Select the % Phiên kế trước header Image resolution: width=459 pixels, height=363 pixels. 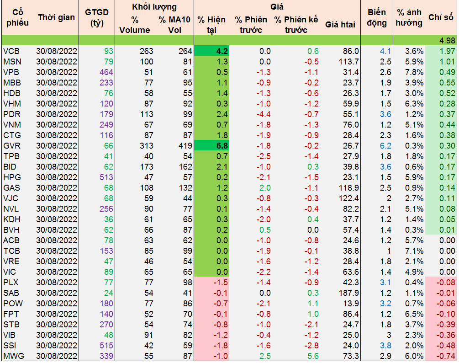tap(296, 25)
